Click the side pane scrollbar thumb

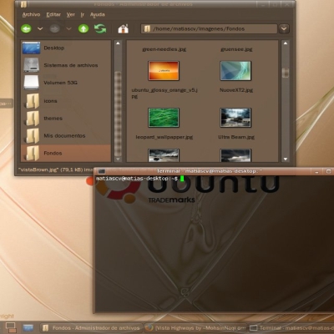118,114
